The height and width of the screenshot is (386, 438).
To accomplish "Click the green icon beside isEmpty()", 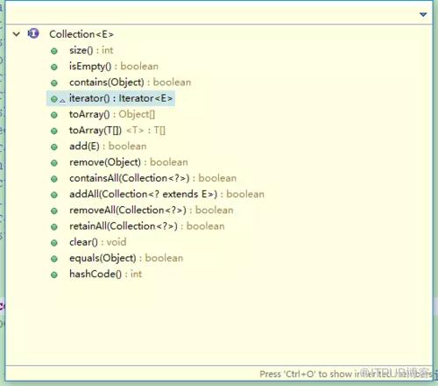I will pos(54,68).
